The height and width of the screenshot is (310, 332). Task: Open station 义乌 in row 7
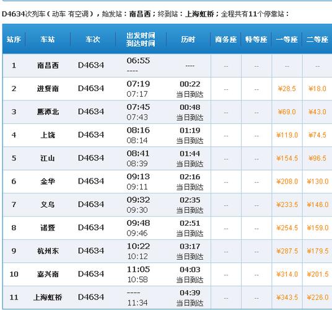coord(48,205)
